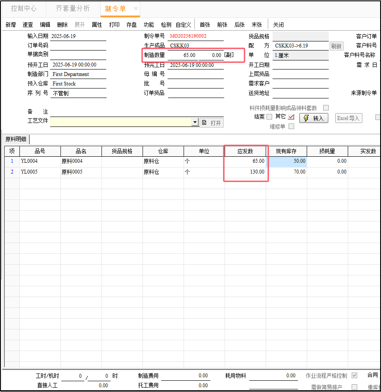Click the 打印 print toolbar item
This screenshot has width=381, height=392.
click(x=114, y=25)
